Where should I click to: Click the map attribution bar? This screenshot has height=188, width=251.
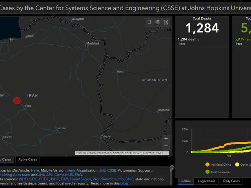click(122, 153)
